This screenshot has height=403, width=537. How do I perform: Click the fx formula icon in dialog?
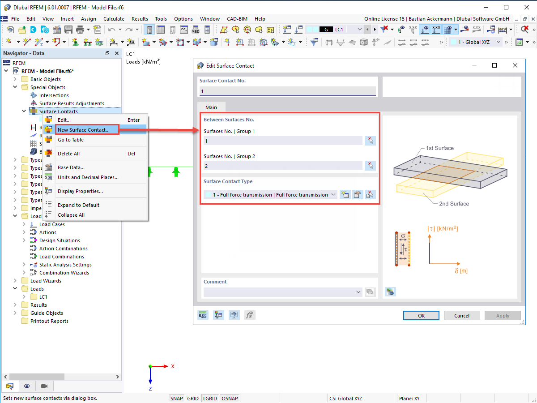pos(249,315)
